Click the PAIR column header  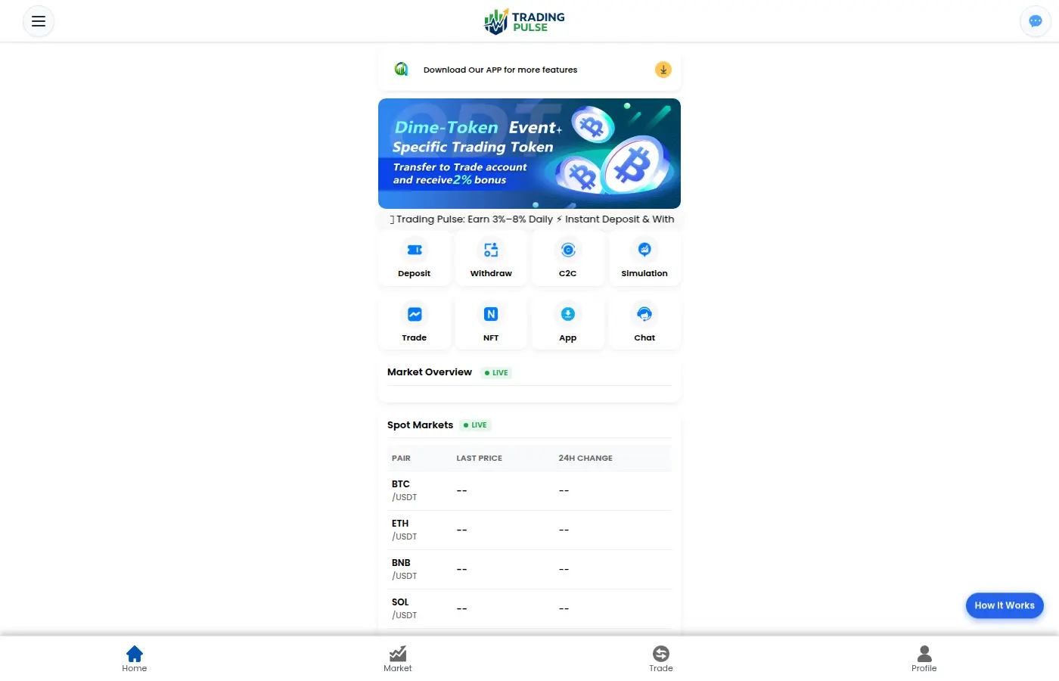[x=401, y=459]
